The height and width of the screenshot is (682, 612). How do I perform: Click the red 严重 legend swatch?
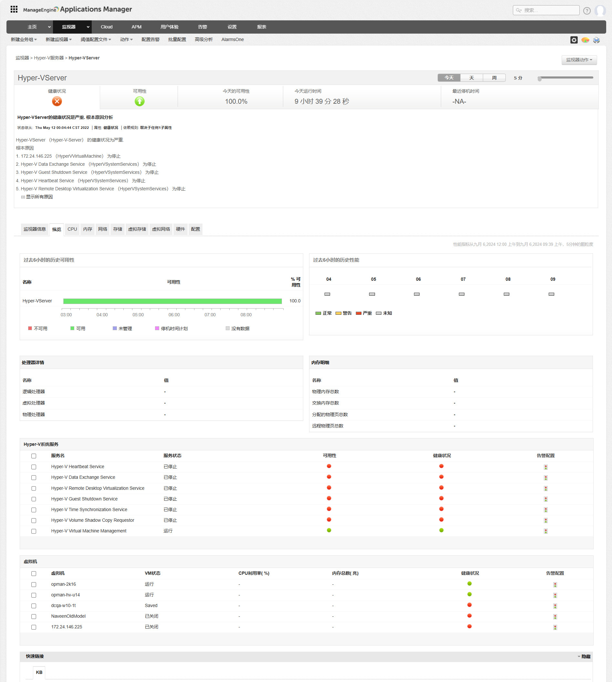click(x=358, y=313)
